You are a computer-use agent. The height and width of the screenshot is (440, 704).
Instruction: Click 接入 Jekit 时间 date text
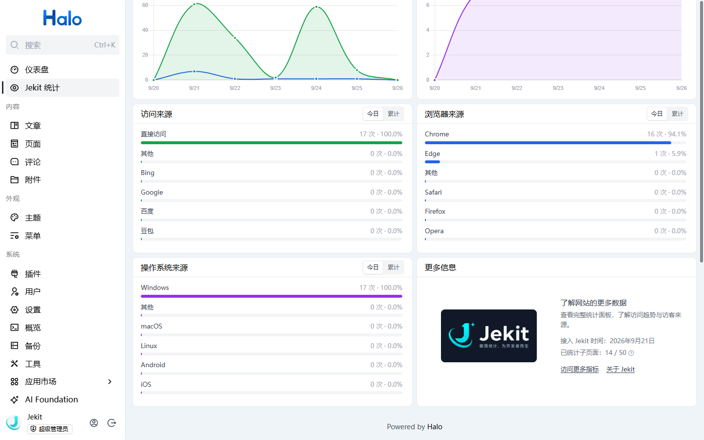(607, 341)
